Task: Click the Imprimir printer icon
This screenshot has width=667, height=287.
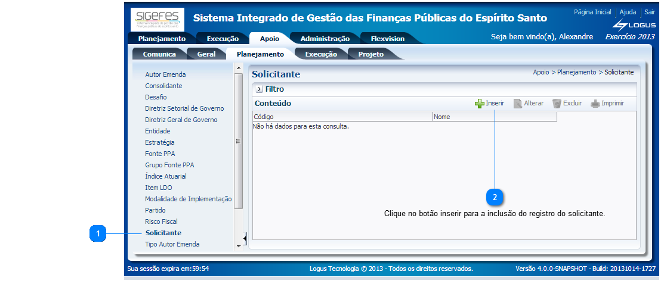Action: pyautogui.click(x=595, y=104)
